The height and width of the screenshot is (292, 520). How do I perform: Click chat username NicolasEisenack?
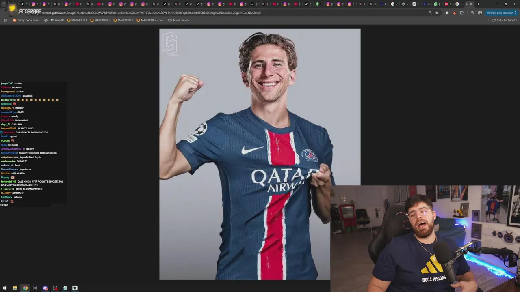pos(9,169)
